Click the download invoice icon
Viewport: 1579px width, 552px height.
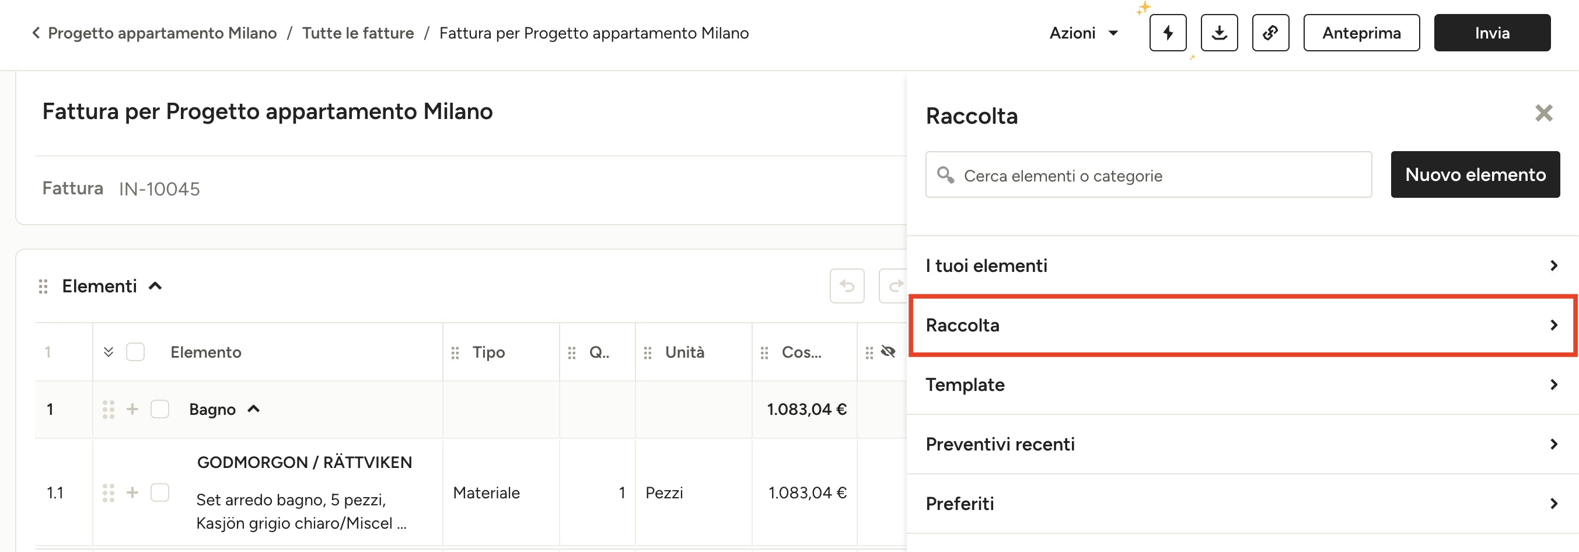tap(1219, 33)
